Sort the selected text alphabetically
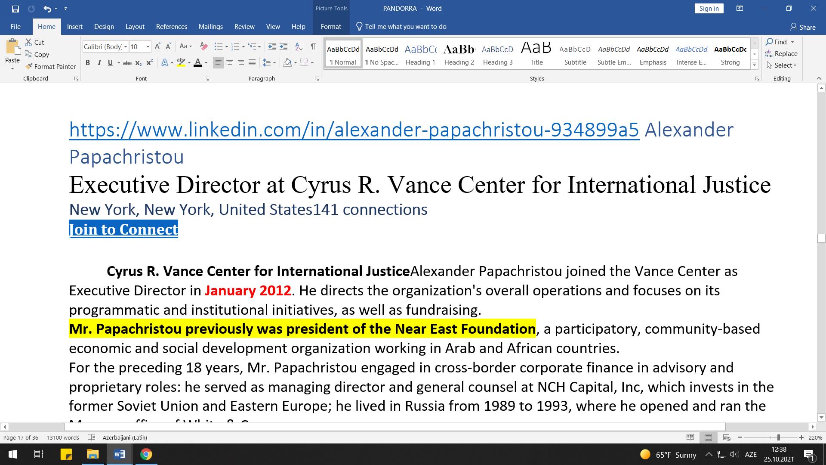This screenshot has width=826, height=465. click(299, 46)
